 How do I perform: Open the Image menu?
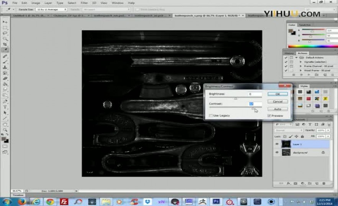36,3
